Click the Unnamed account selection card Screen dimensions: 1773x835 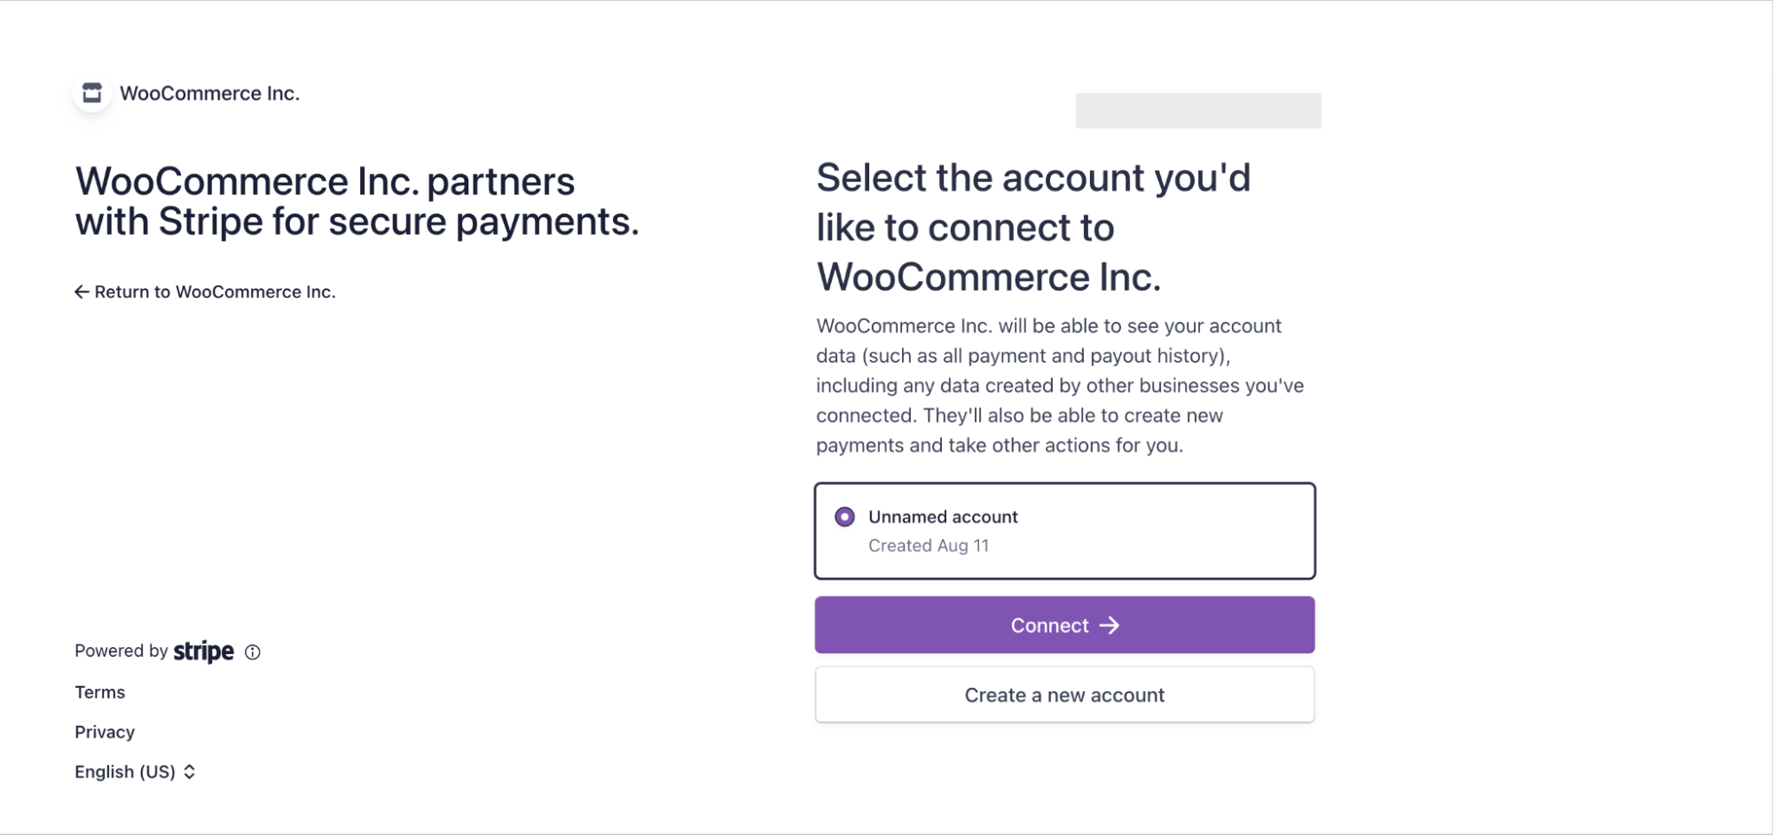(1064, 530)
